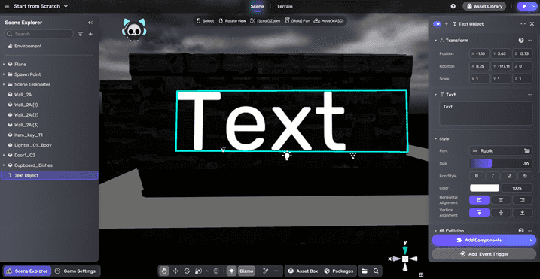Toggle the fourth FontStyle button

tap(525, 176)
